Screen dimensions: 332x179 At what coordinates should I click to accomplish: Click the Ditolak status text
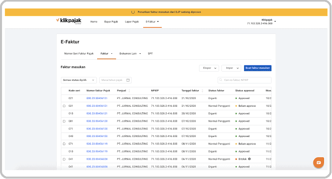click(x=242, y=159)
